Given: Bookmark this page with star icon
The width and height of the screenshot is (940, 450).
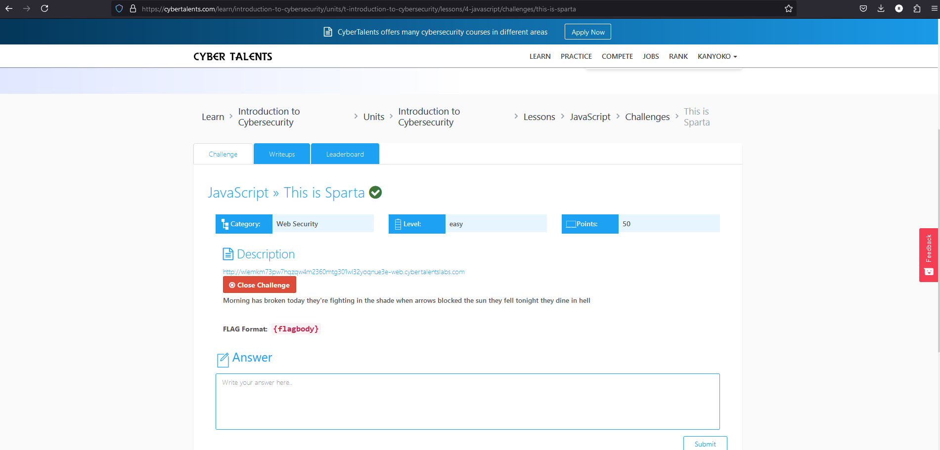Looking at the screenshot, I should pos(789,8).
